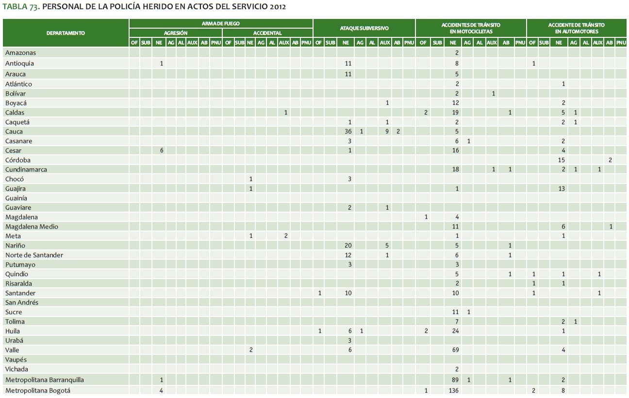Click the Accidentes de Tránsito en Motocicletas header
This screenshot has width=629, height=398.
coord(470,28)
